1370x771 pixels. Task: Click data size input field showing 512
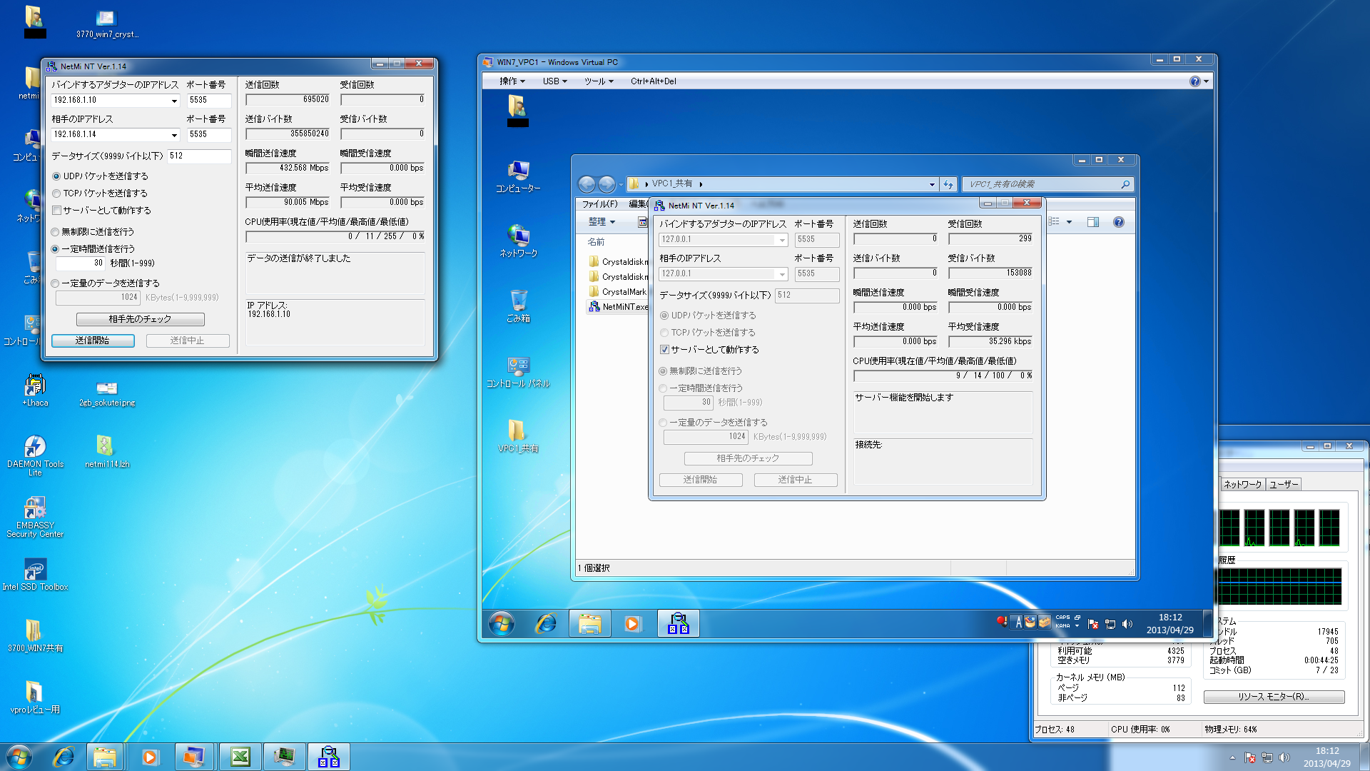(x=198, y=156)
